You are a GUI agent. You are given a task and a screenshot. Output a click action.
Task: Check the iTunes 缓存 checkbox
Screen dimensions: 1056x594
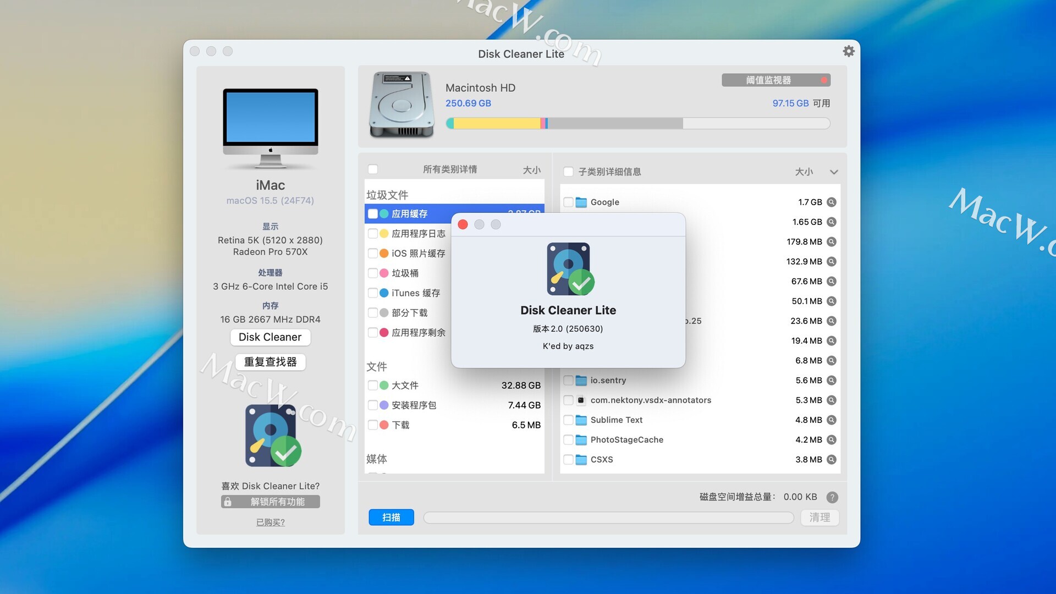tap(373, 293)
